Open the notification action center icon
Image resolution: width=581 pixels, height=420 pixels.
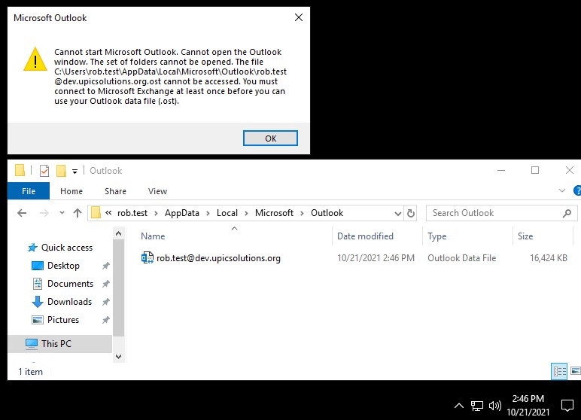pyautogui.click(x=567, y=406)
